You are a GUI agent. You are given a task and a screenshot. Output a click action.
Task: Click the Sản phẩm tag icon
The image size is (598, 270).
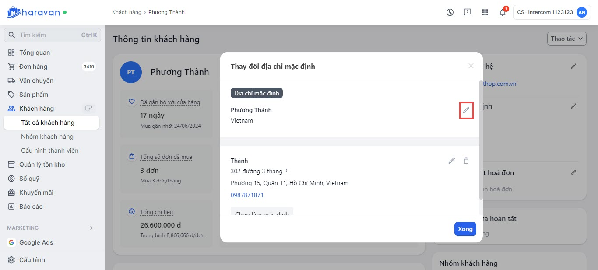pyautogui.click(x=11, y=95)
